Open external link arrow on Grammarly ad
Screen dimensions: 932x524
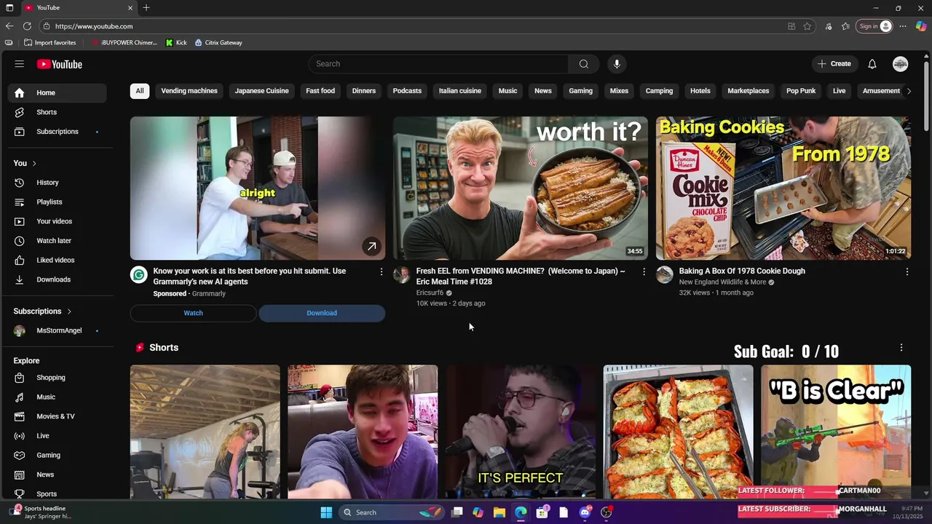point(371,247)
